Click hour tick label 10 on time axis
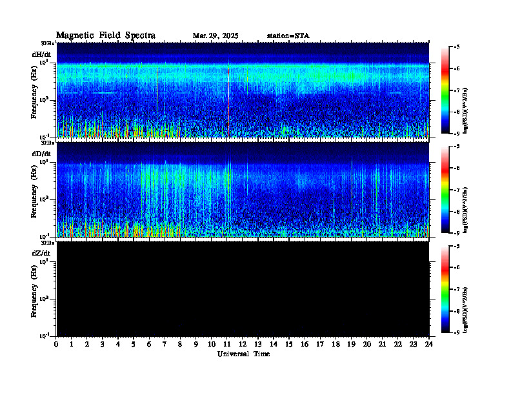 tap(212, 345)
